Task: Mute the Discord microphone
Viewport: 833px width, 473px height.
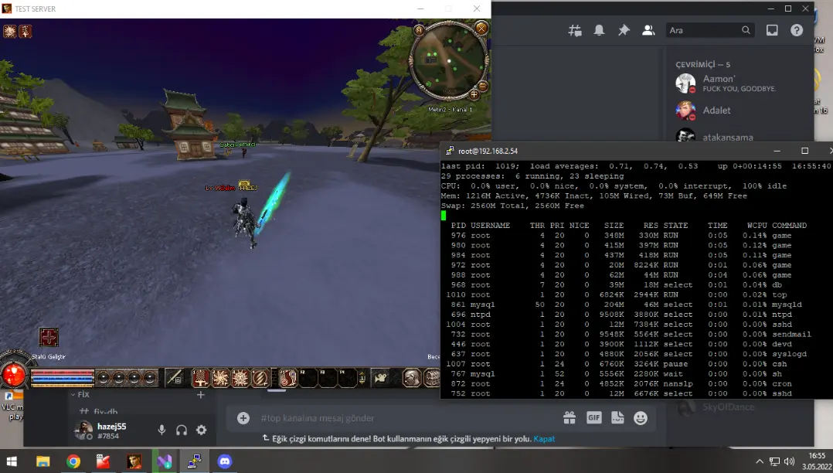Action: click(x=161, y=430)
